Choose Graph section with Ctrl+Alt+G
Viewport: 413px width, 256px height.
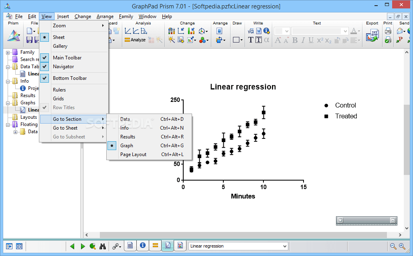pyautogui.click(x=149, y=146)
